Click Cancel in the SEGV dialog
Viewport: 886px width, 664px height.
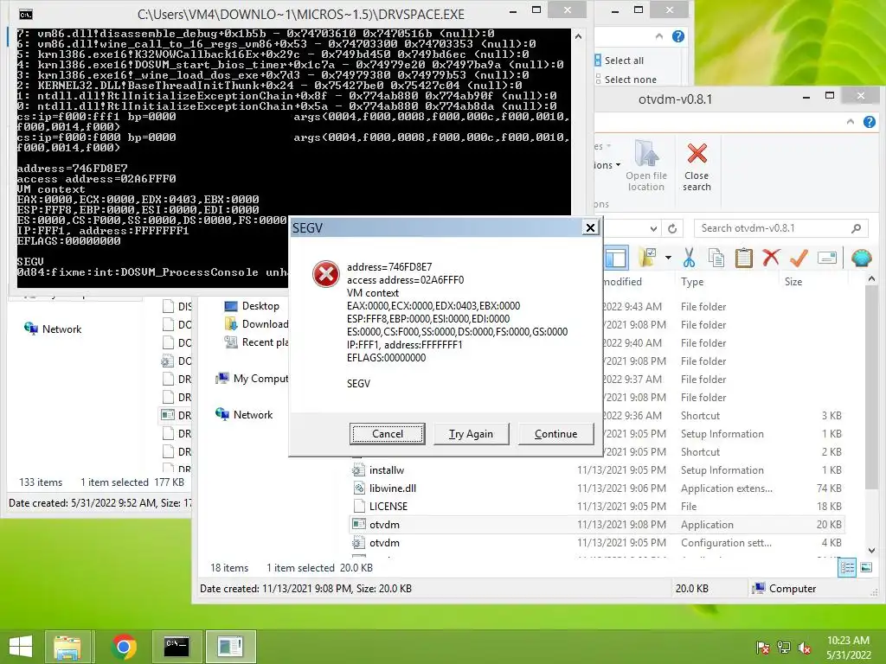click(387, 434)
